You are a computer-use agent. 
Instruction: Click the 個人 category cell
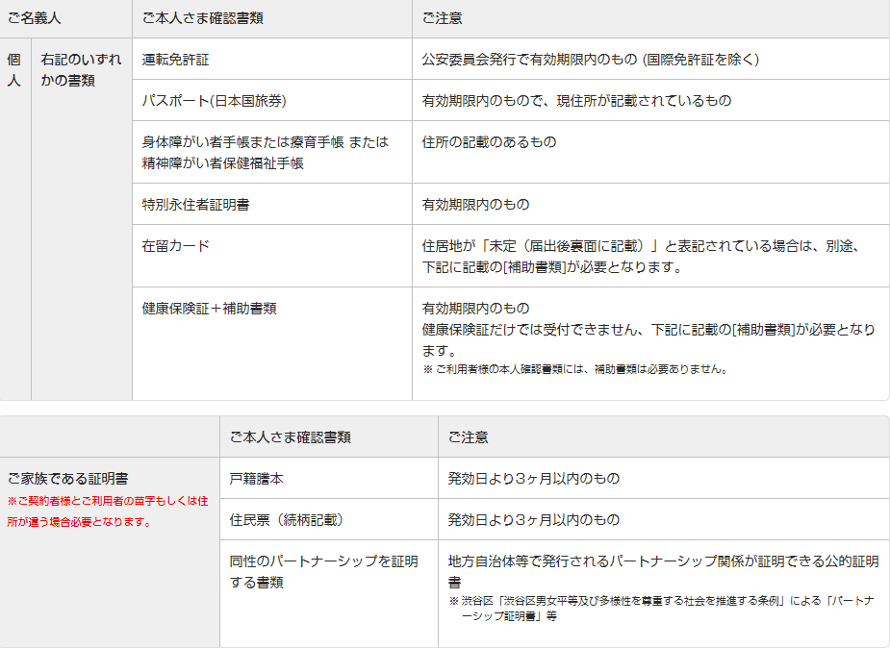pos(14,70)
